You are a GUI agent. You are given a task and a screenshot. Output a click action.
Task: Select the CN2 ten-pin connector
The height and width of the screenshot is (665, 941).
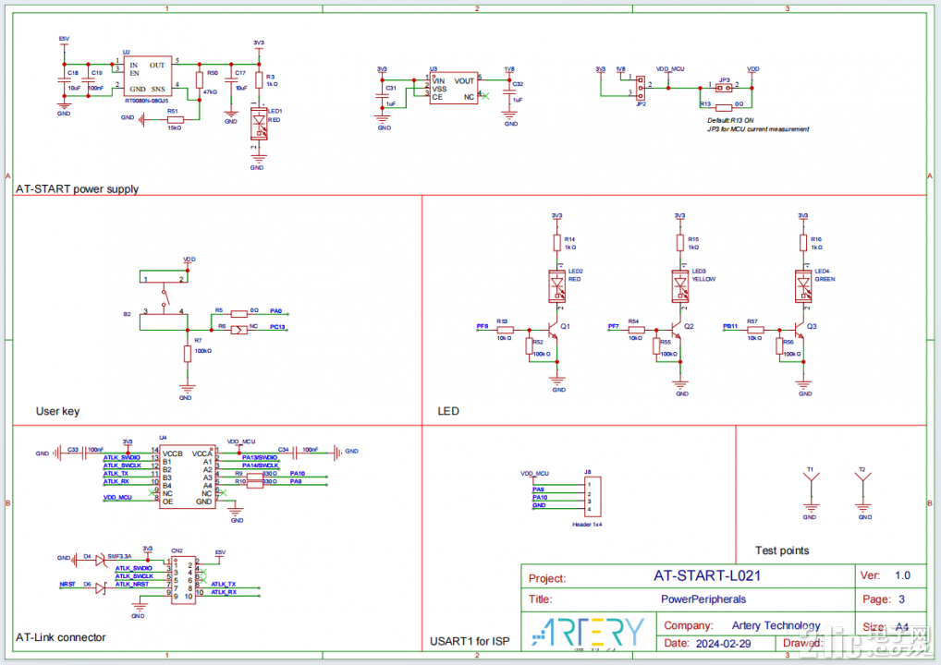(183, 579)
